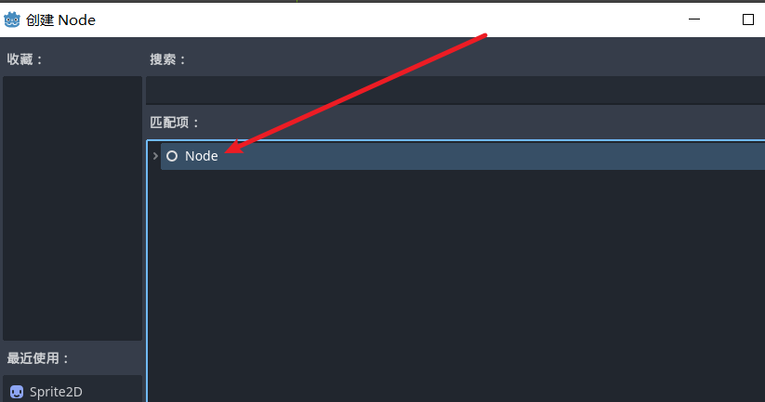The image size is (765, 402).
Task: Click empty space in the title bar
Action: tap(390, 20)
